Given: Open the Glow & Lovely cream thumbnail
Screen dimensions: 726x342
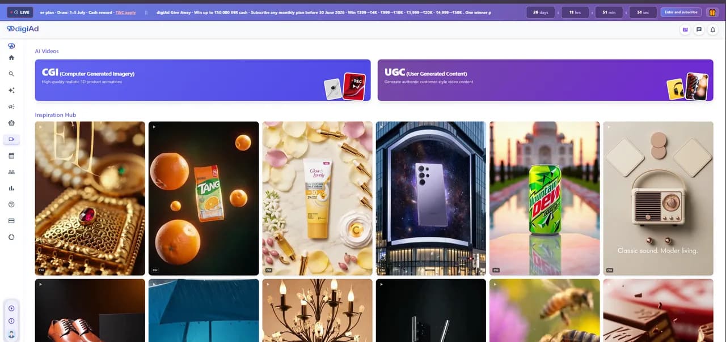Looking at the screenshot, I should [317, 198].
